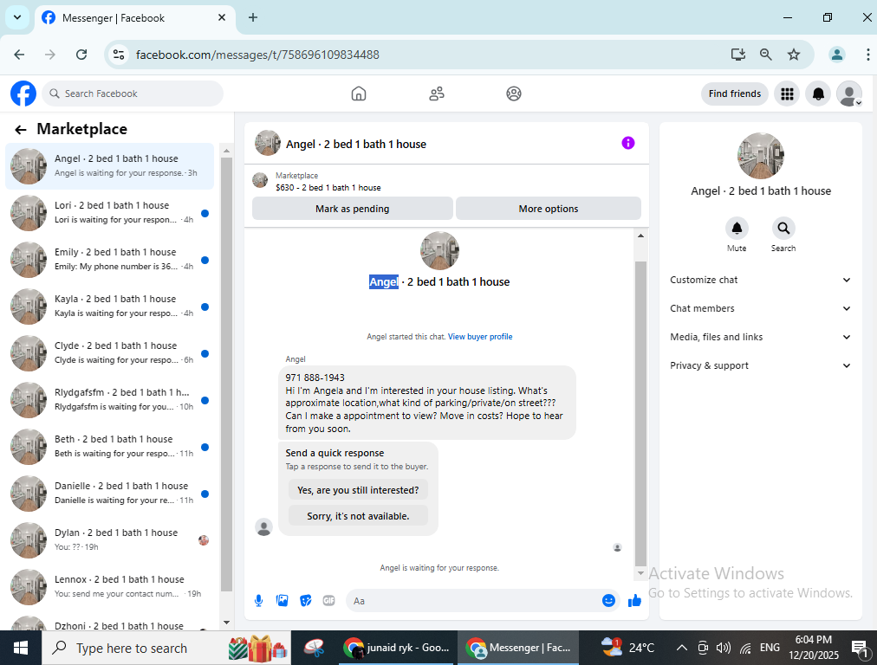Image resolution: width=877 pixels, height=665 pixels.
Task: Switch to junaid ryk Google Chrome window
Action: pyautogui.click(x=397, y=649)
